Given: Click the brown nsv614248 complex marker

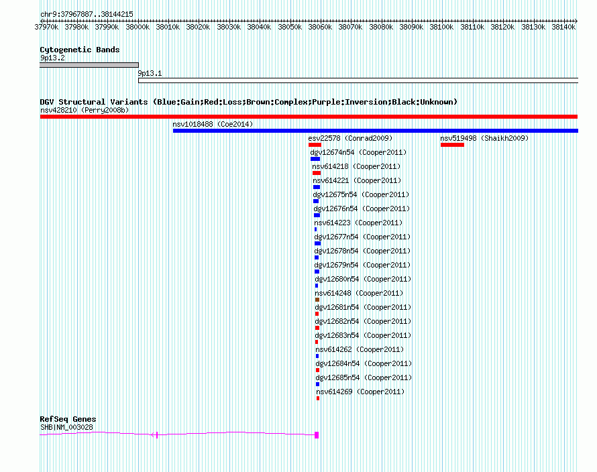Looking at the screenshot, I should point(317,300).
